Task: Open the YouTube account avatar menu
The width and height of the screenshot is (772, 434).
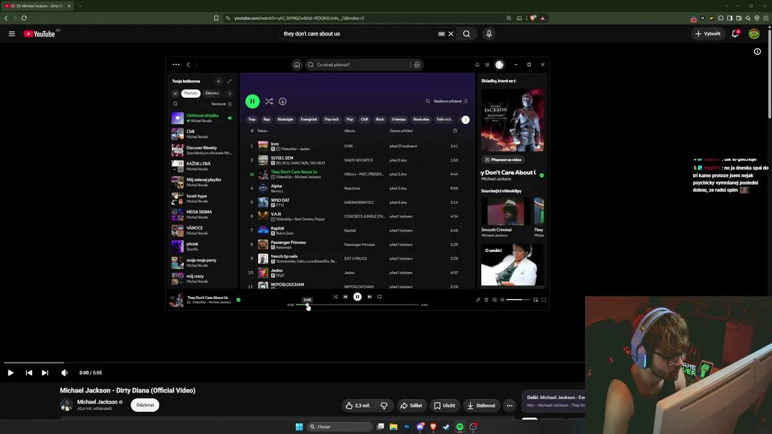Action: (754, 34)
